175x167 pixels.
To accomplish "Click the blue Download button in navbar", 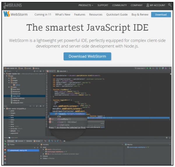I will point(161,15).
